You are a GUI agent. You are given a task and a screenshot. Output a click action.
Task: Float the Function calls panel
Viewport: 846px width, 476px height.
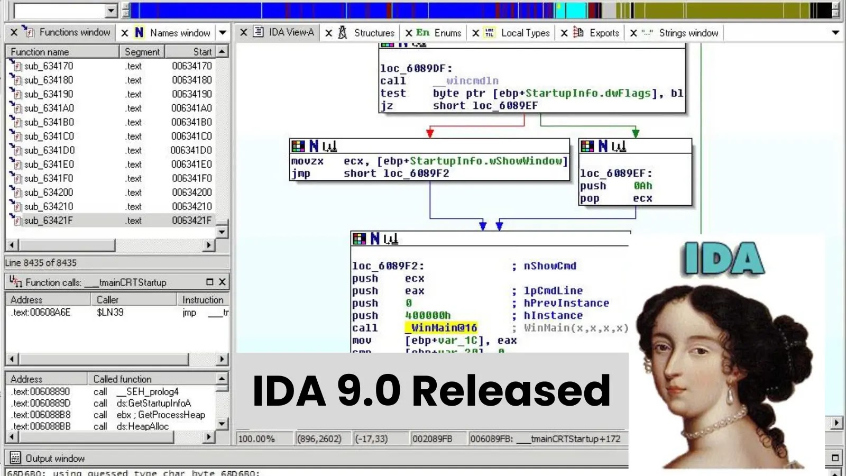209,282
